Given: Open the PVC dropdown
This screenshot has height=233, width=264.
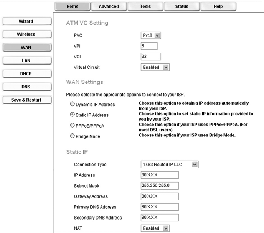Looking at the screenshot, I should 151,35.
